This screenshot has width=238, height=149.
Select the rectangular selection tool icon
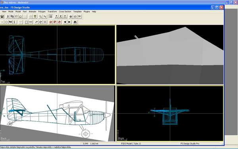coord(26,22)
